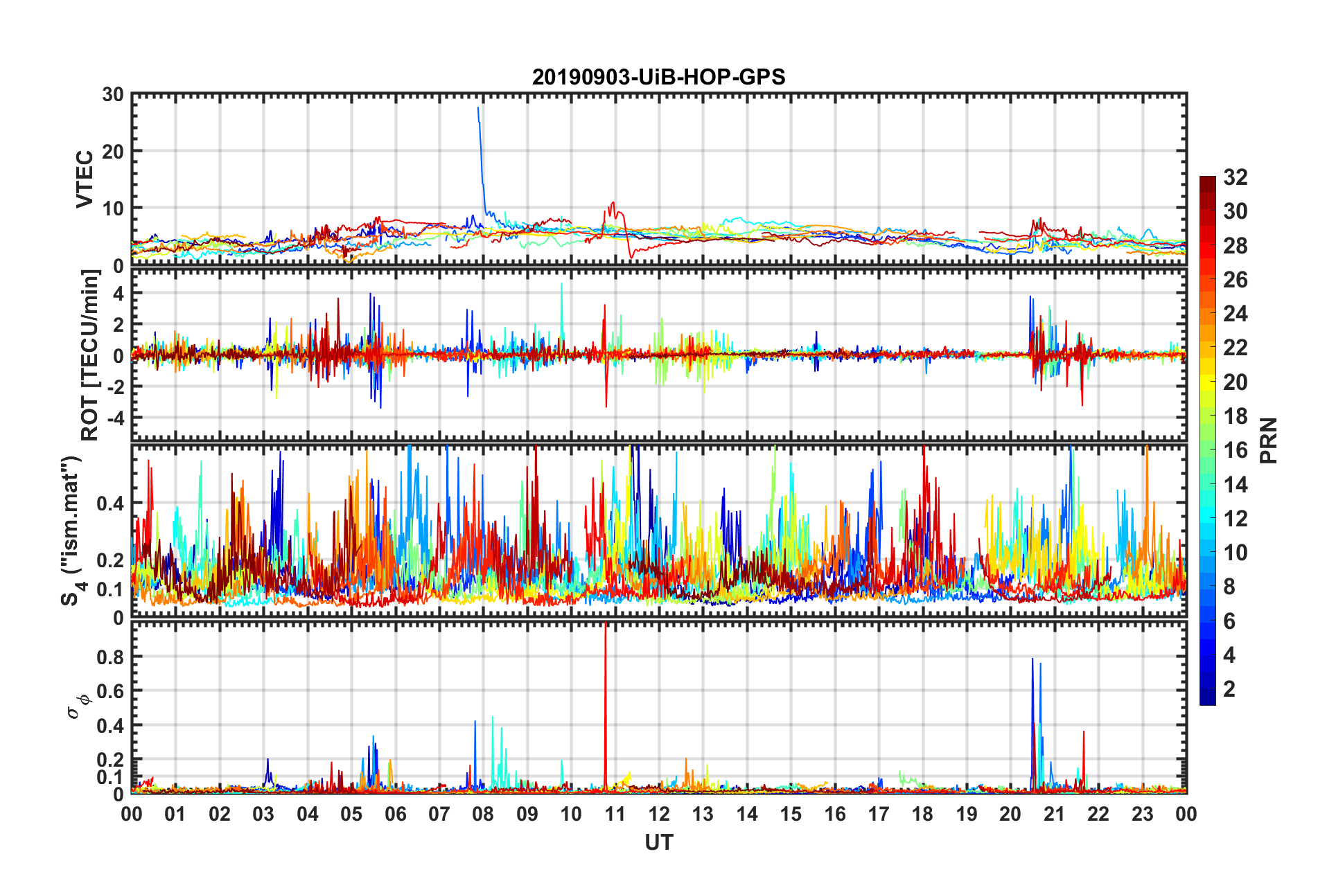Click the plot title 20190903-UiB-HOP-GPS

pos(658,77)
